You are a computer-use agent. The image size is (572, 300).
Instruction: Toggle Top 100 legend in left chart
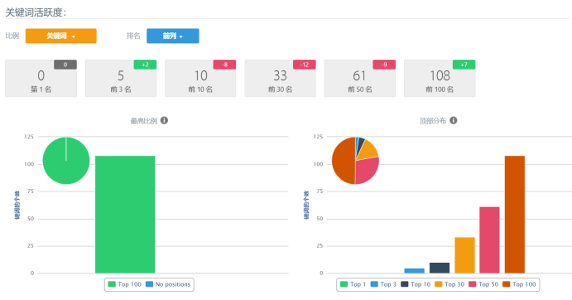[125, 284]
